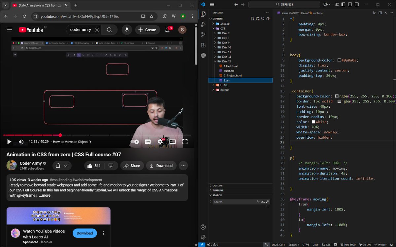Dislike the Coder Army video

tap(111, 166)
